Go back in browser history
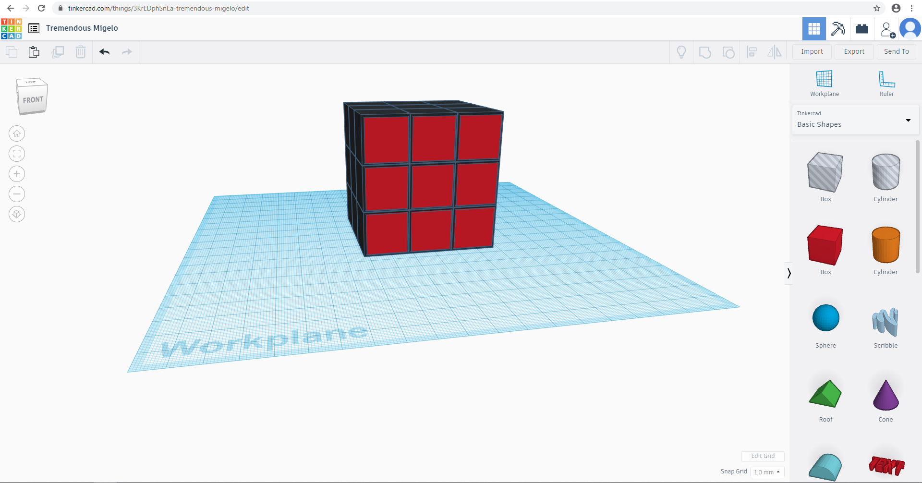 (11, 8)
